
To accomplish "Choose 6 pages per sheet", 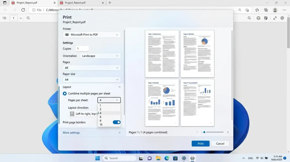I will pyautogui.click(x=109, y=117).
